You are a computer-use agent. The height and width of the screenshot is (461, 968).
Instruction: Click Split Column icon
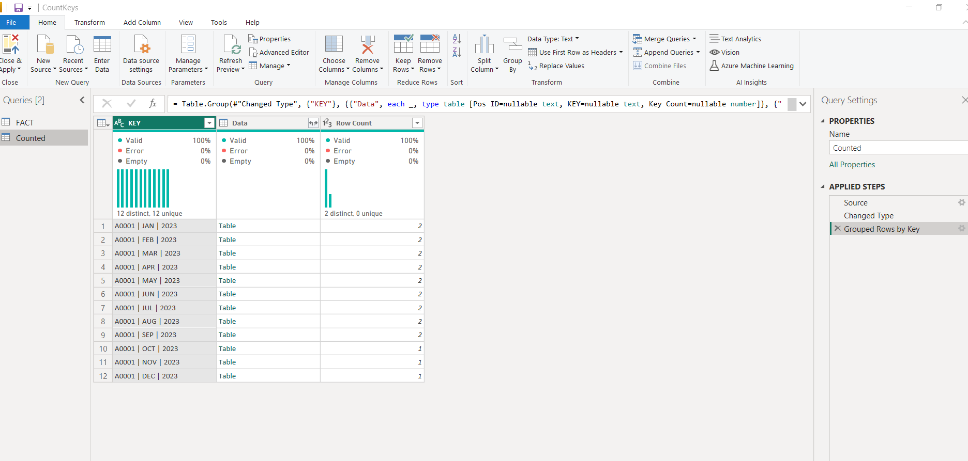(485, 45)
